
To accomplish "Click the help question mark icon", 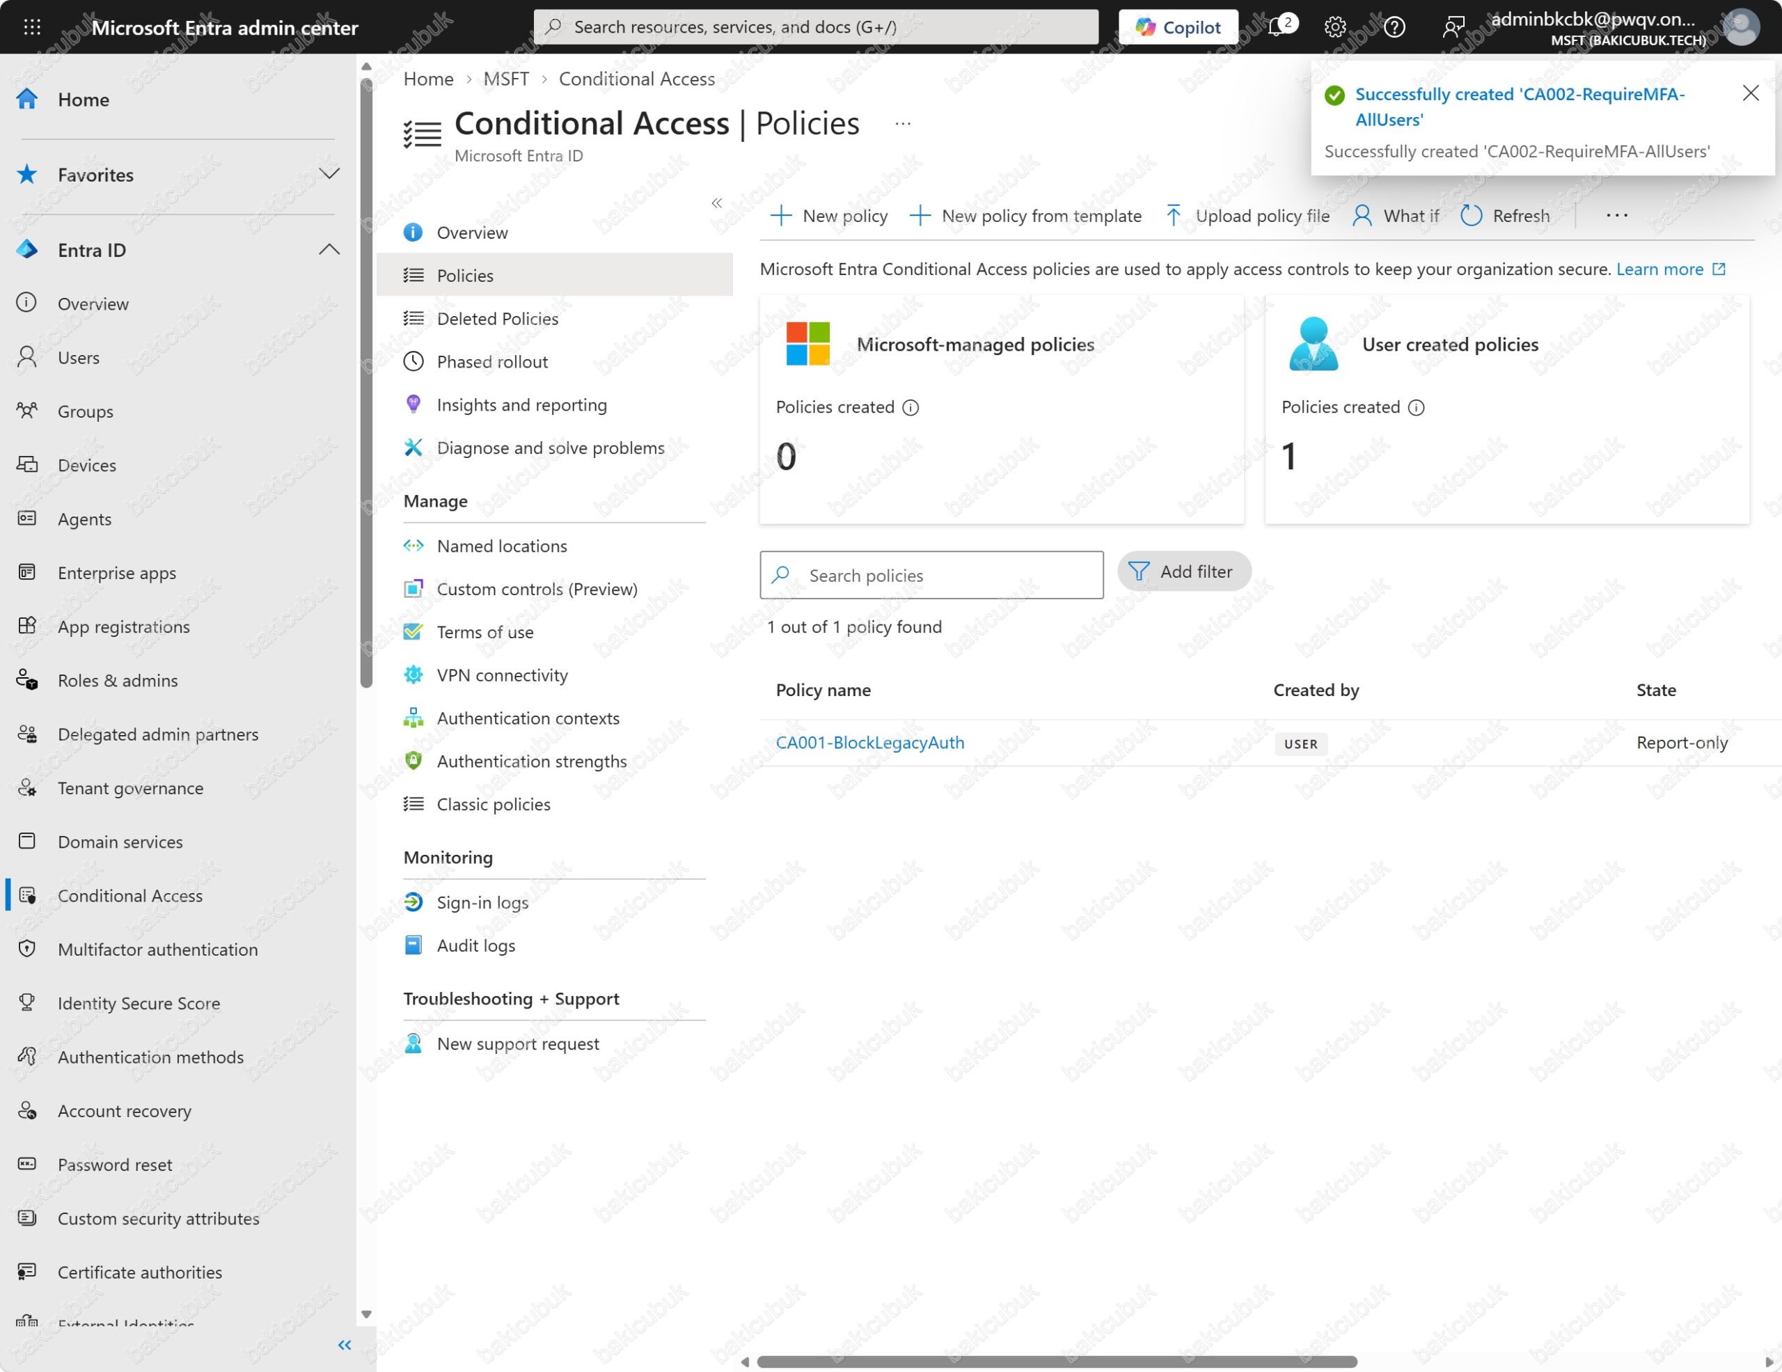I will [x=1394, y=27].
